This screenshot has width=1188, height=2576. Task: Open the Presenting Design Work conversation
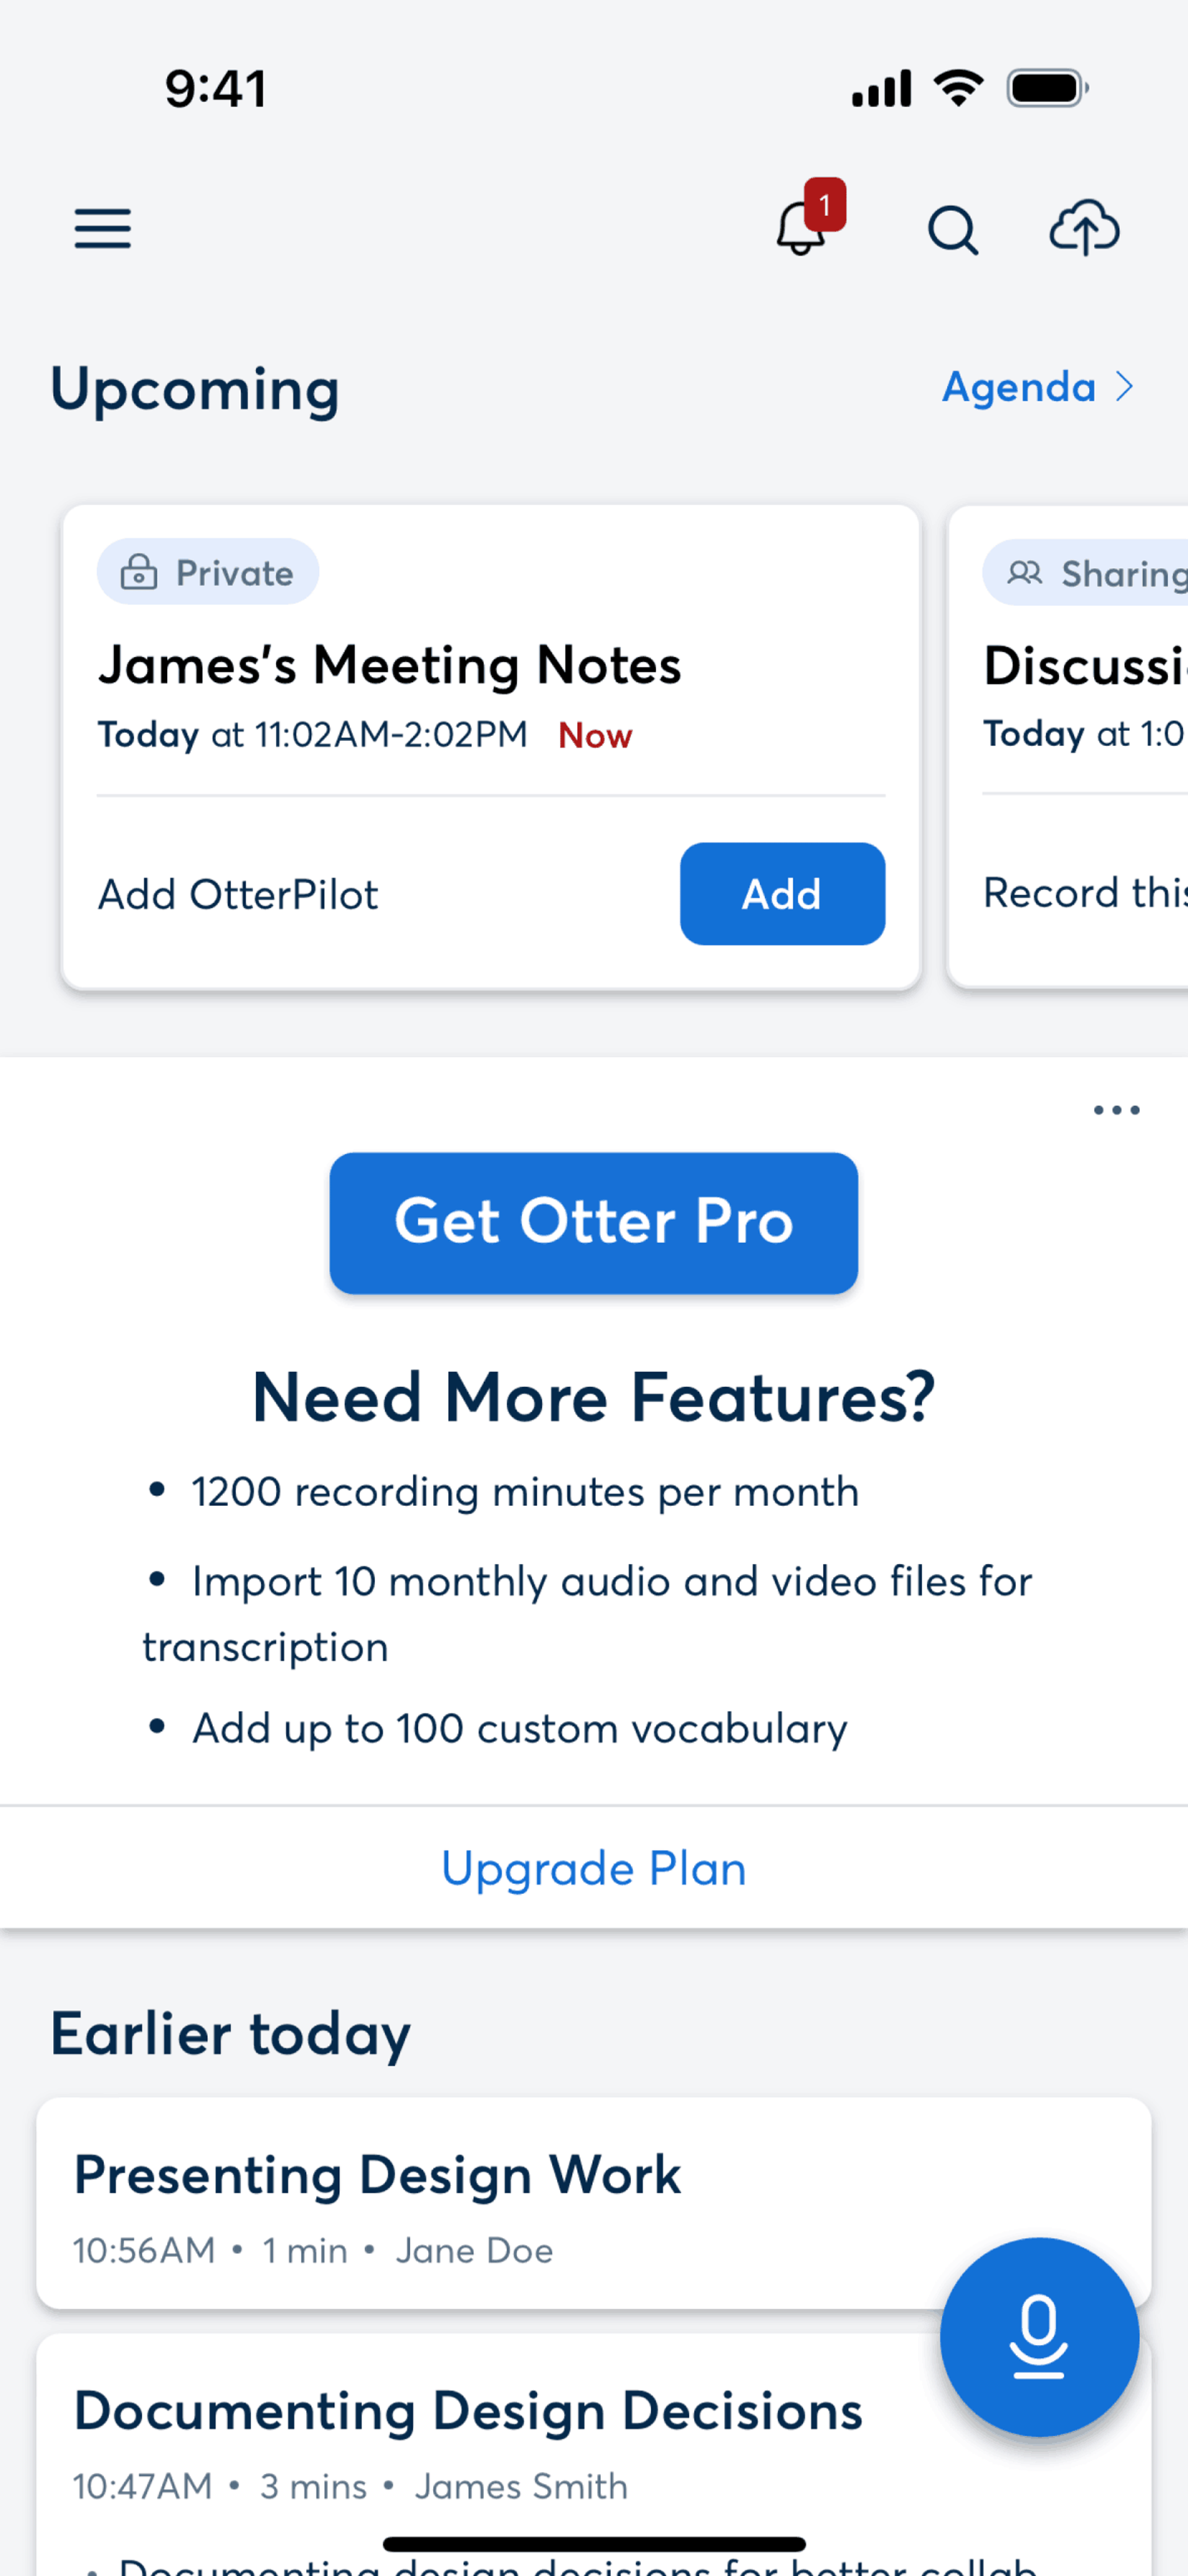594,2203
